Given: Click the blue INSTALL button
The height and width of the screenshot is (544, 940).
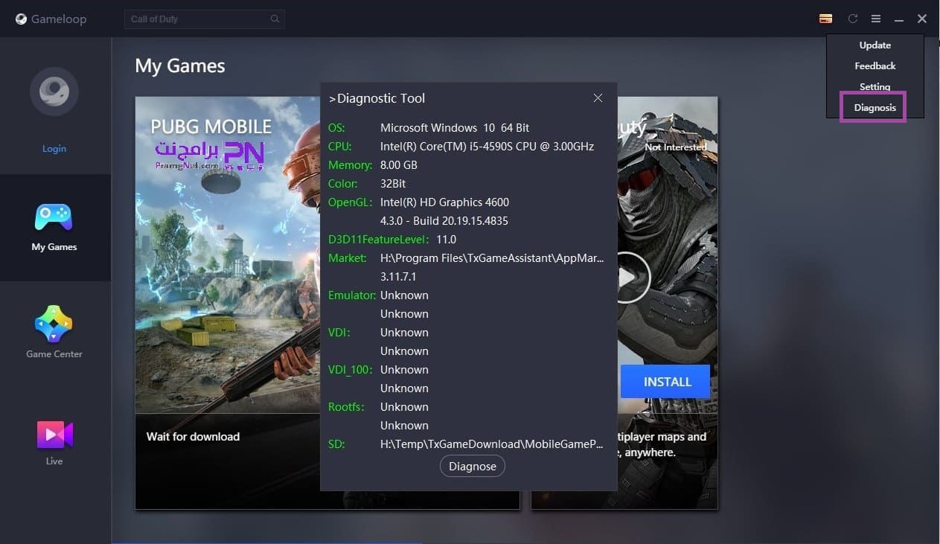Looking at the screenshot, I should (x=667, y=382).
